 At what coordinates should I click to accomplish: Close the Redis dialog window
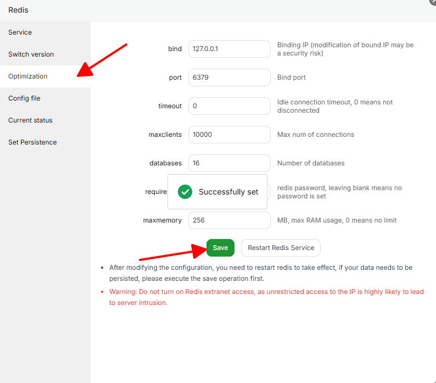click(432, 2)
